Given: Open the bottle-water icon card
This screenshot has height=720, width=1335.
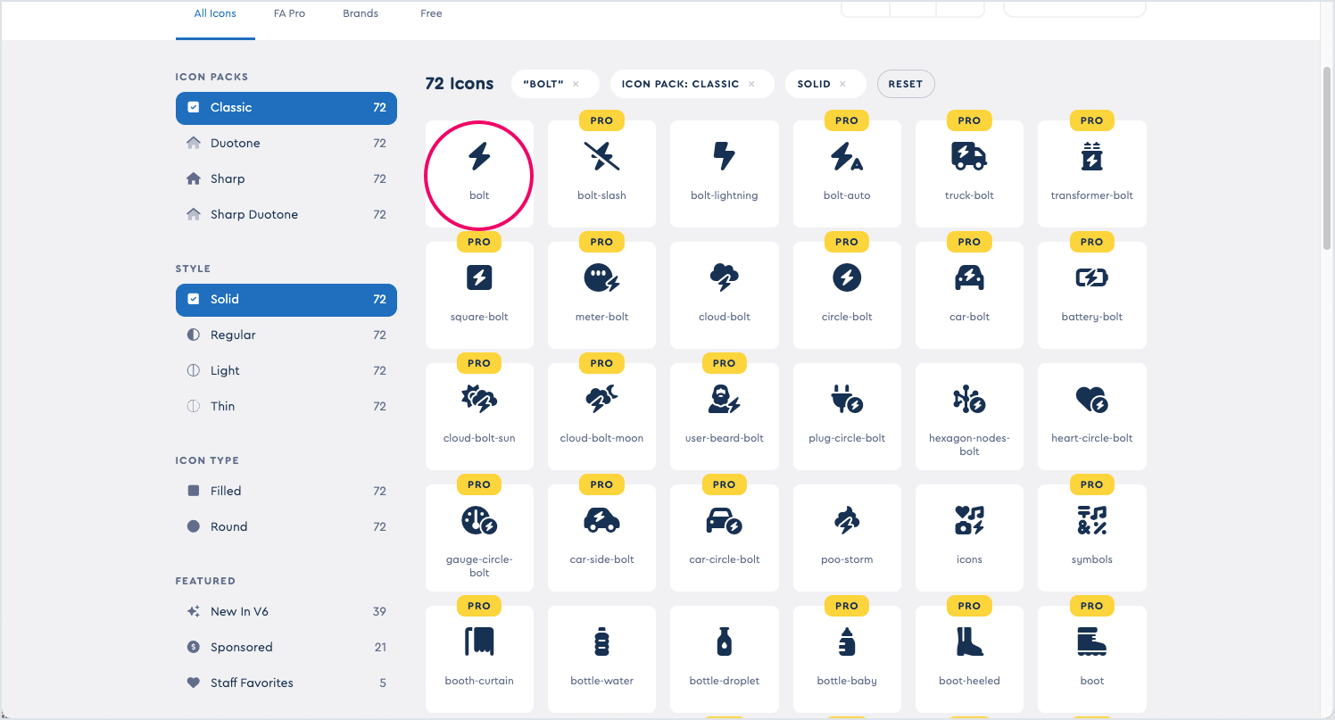Looking at the screenshot, I should pos(601,658).
